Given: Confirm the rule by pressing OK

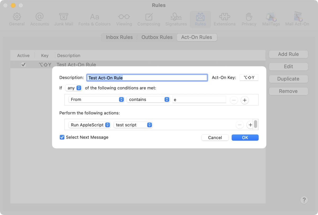Looking at the screenshot, I should [x=245, y=137].
